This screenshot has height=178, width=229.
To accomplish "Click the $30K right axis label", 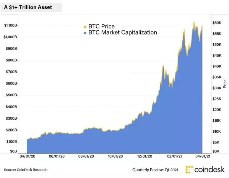I will point(217,88).
